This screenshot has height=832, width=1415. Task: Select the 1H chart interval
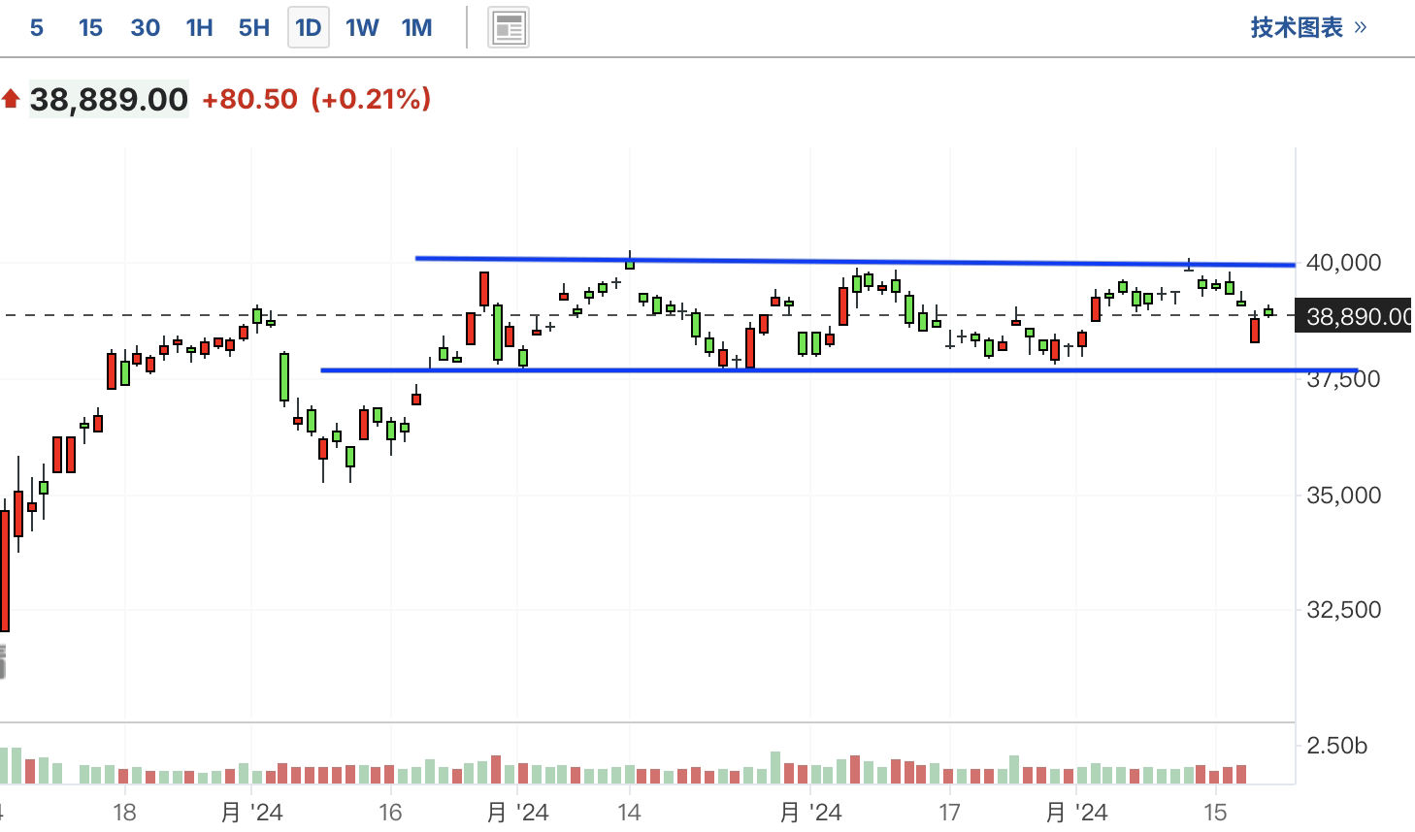click(x=199, y=27)
